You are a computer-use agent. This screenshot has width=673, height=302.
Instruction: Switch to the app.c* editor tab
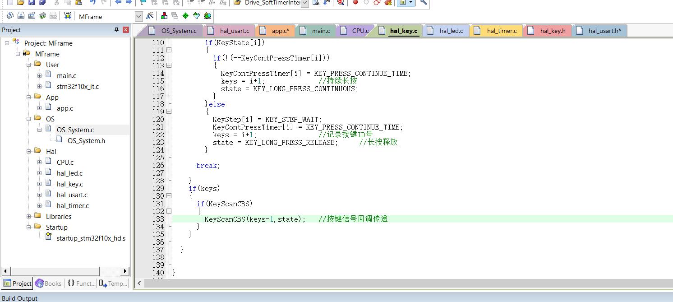pos(275,31)
